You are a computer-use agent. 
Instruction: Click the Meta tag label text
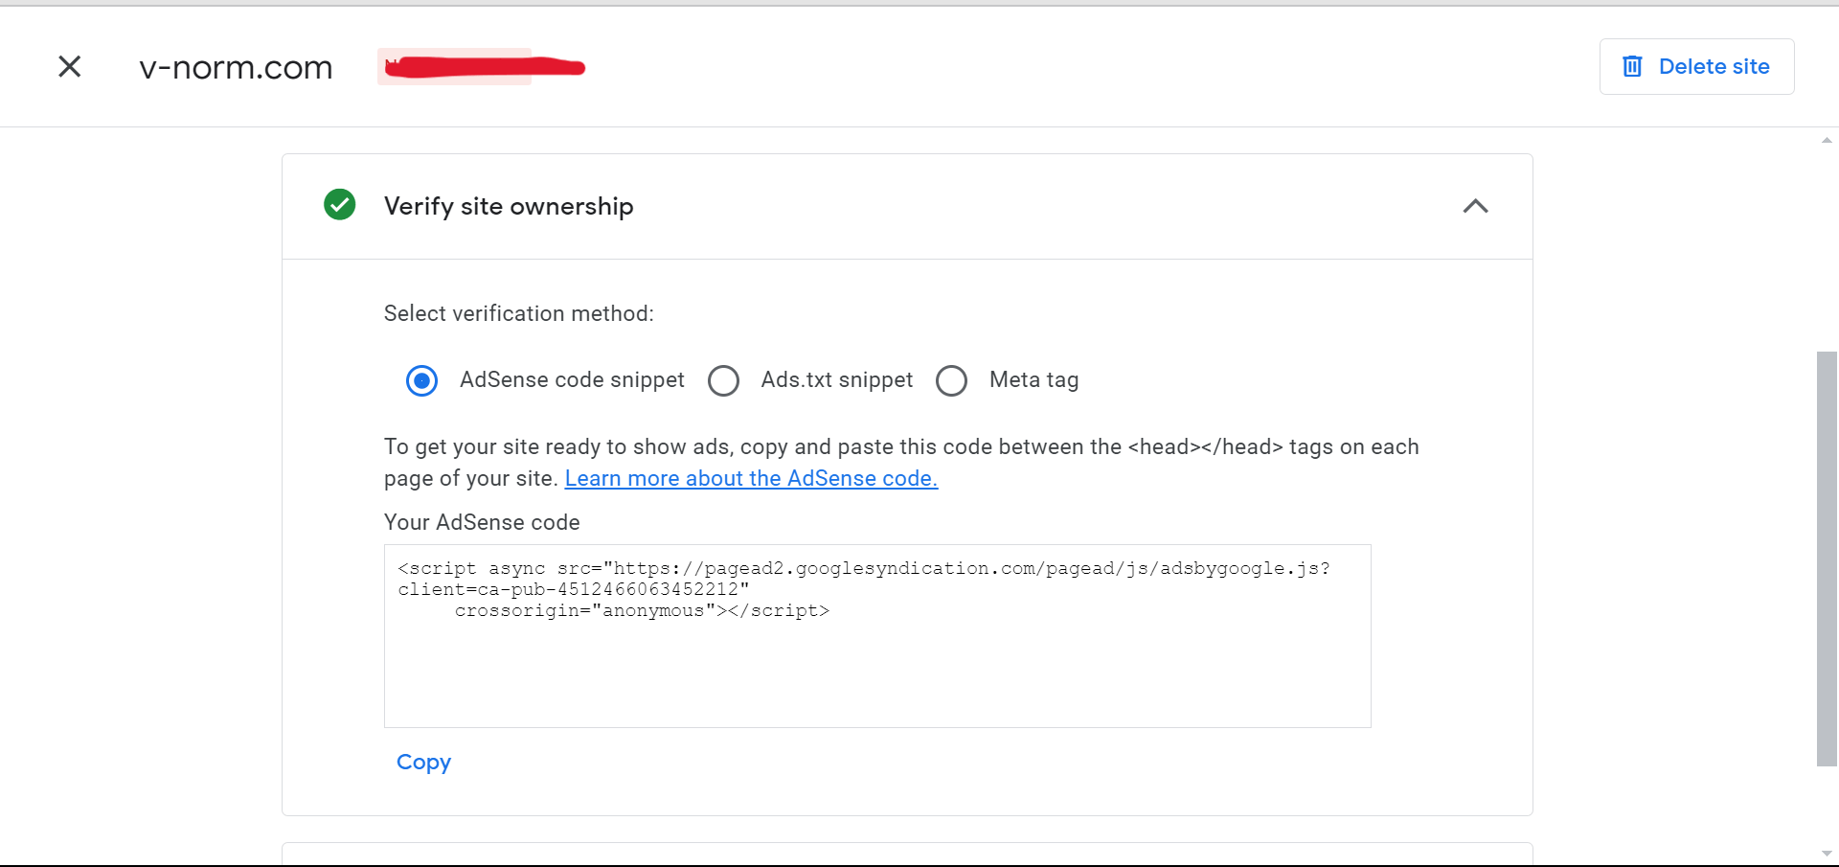1033,380
